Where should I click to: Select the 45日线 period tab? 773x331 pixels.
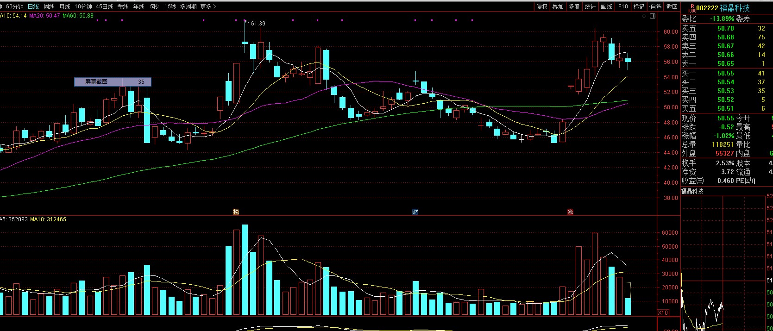(x=105, y=6)
